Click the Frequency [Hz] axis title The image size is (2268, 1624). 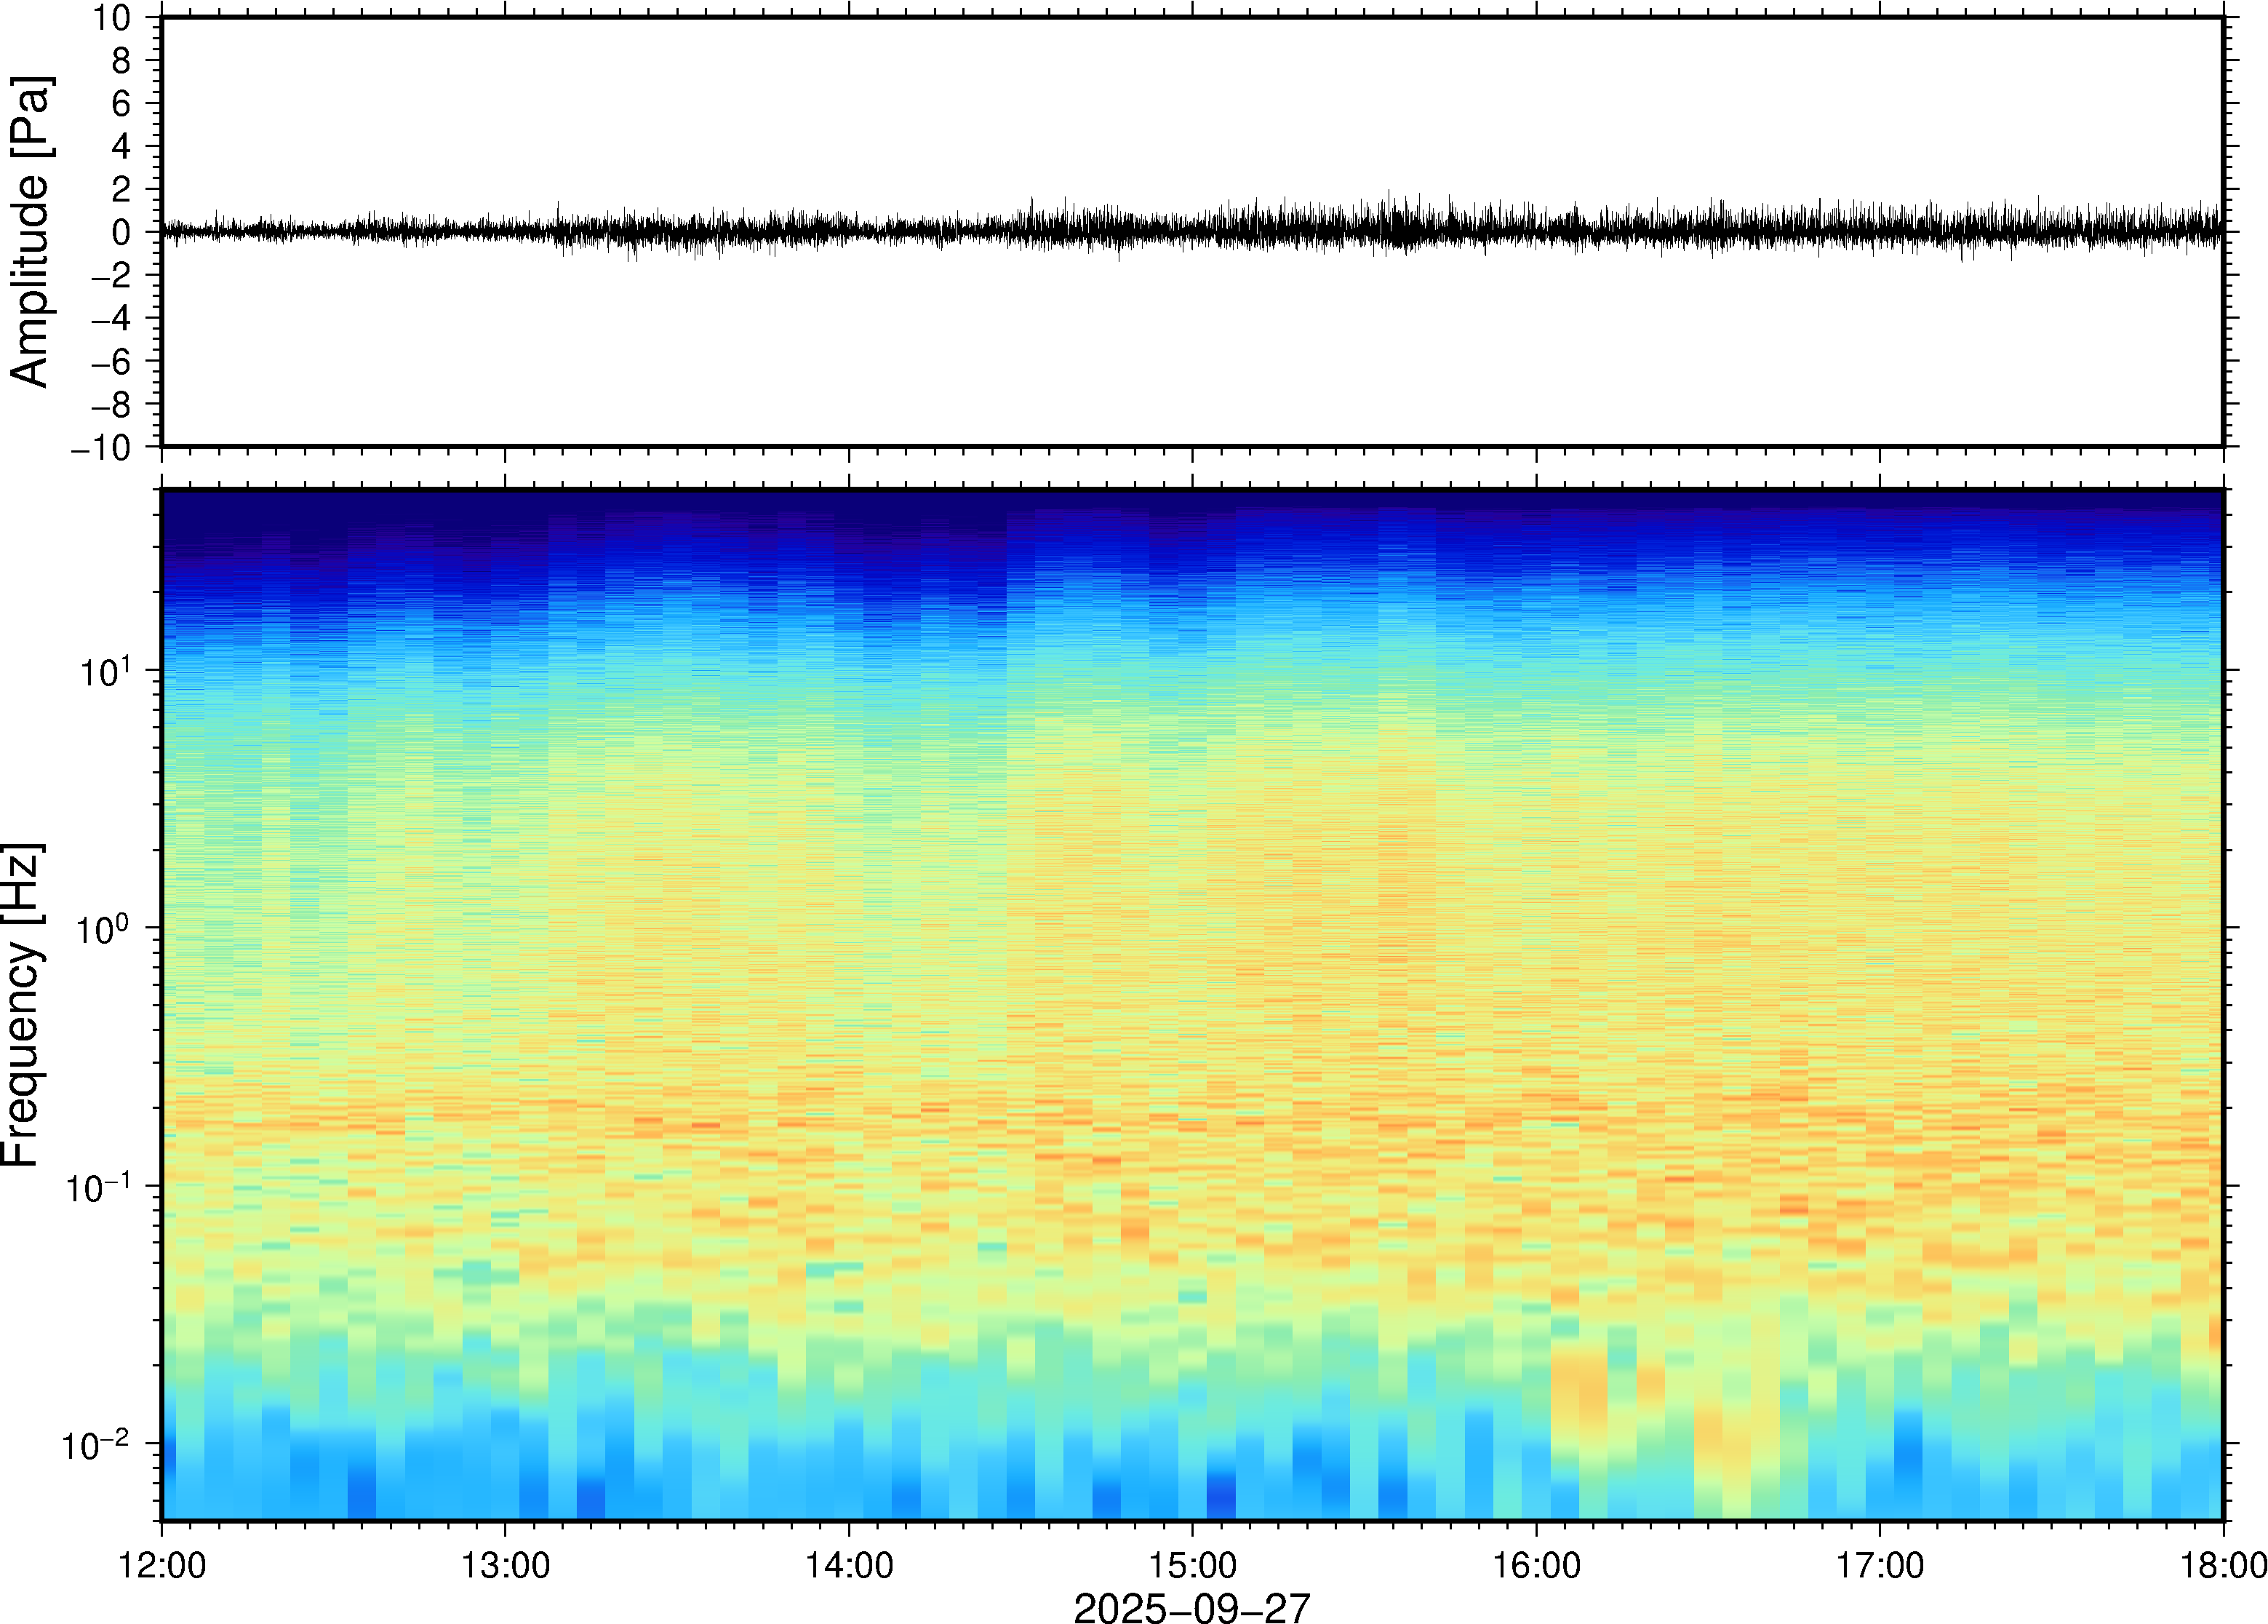coord(22,1005)
